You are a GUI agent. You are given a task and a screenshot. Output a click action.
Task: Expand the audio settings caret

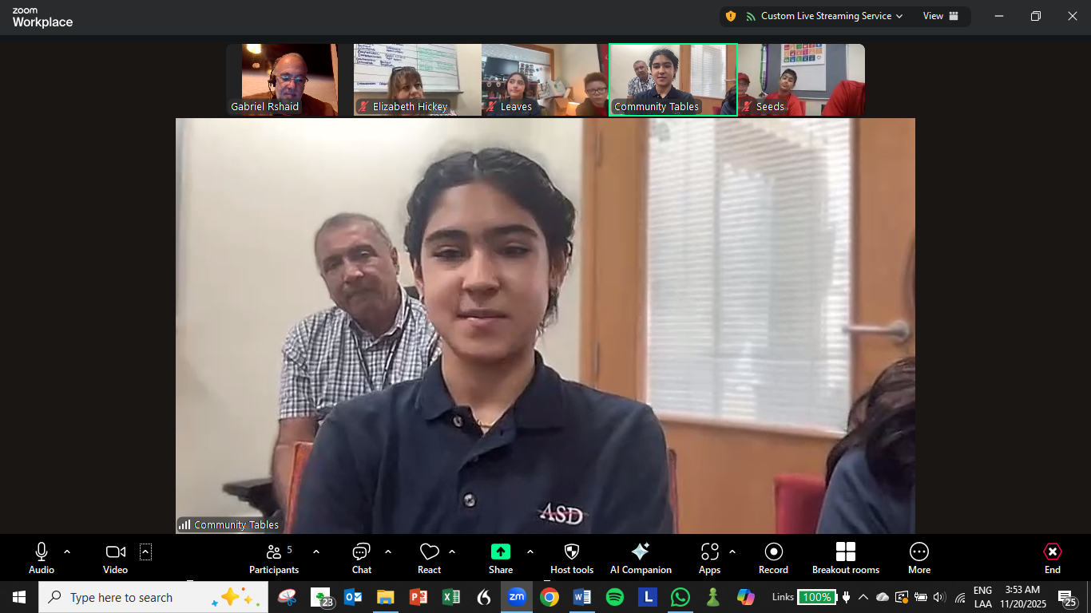tap(67, 552)
